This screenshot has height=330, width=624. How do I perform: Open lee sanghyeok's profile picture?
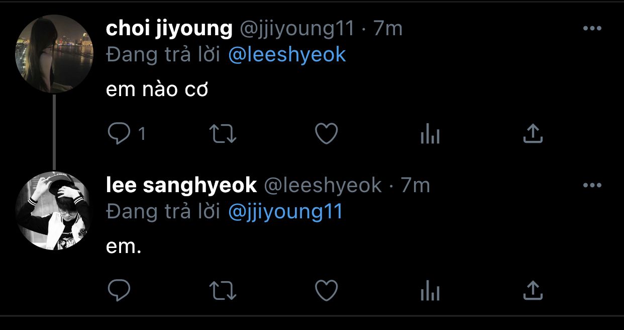point(54,210)
